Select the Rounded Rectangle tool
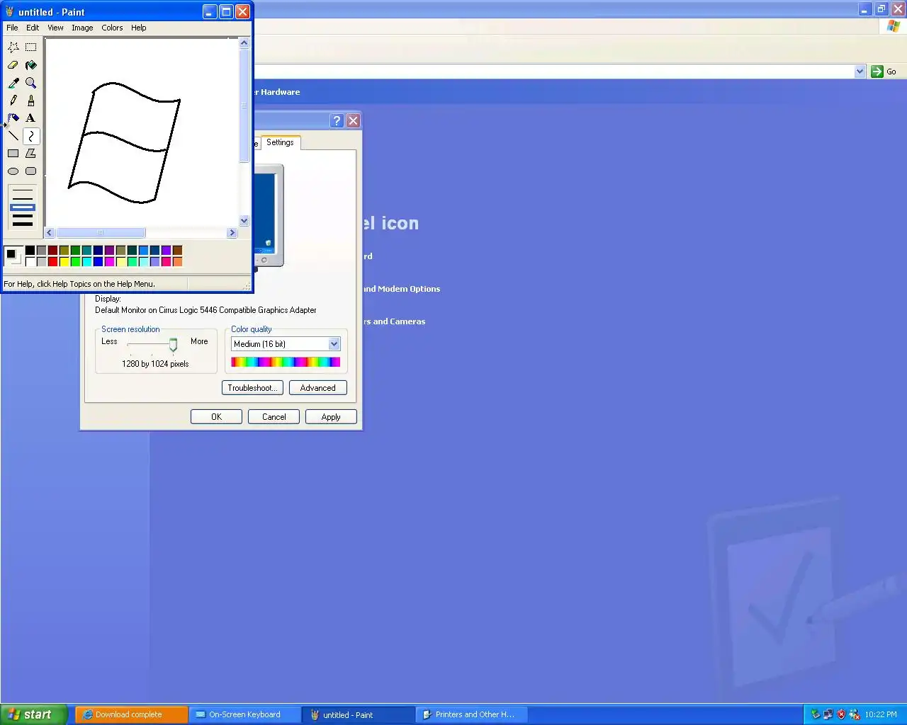907x725 pixels. [31, 171]
